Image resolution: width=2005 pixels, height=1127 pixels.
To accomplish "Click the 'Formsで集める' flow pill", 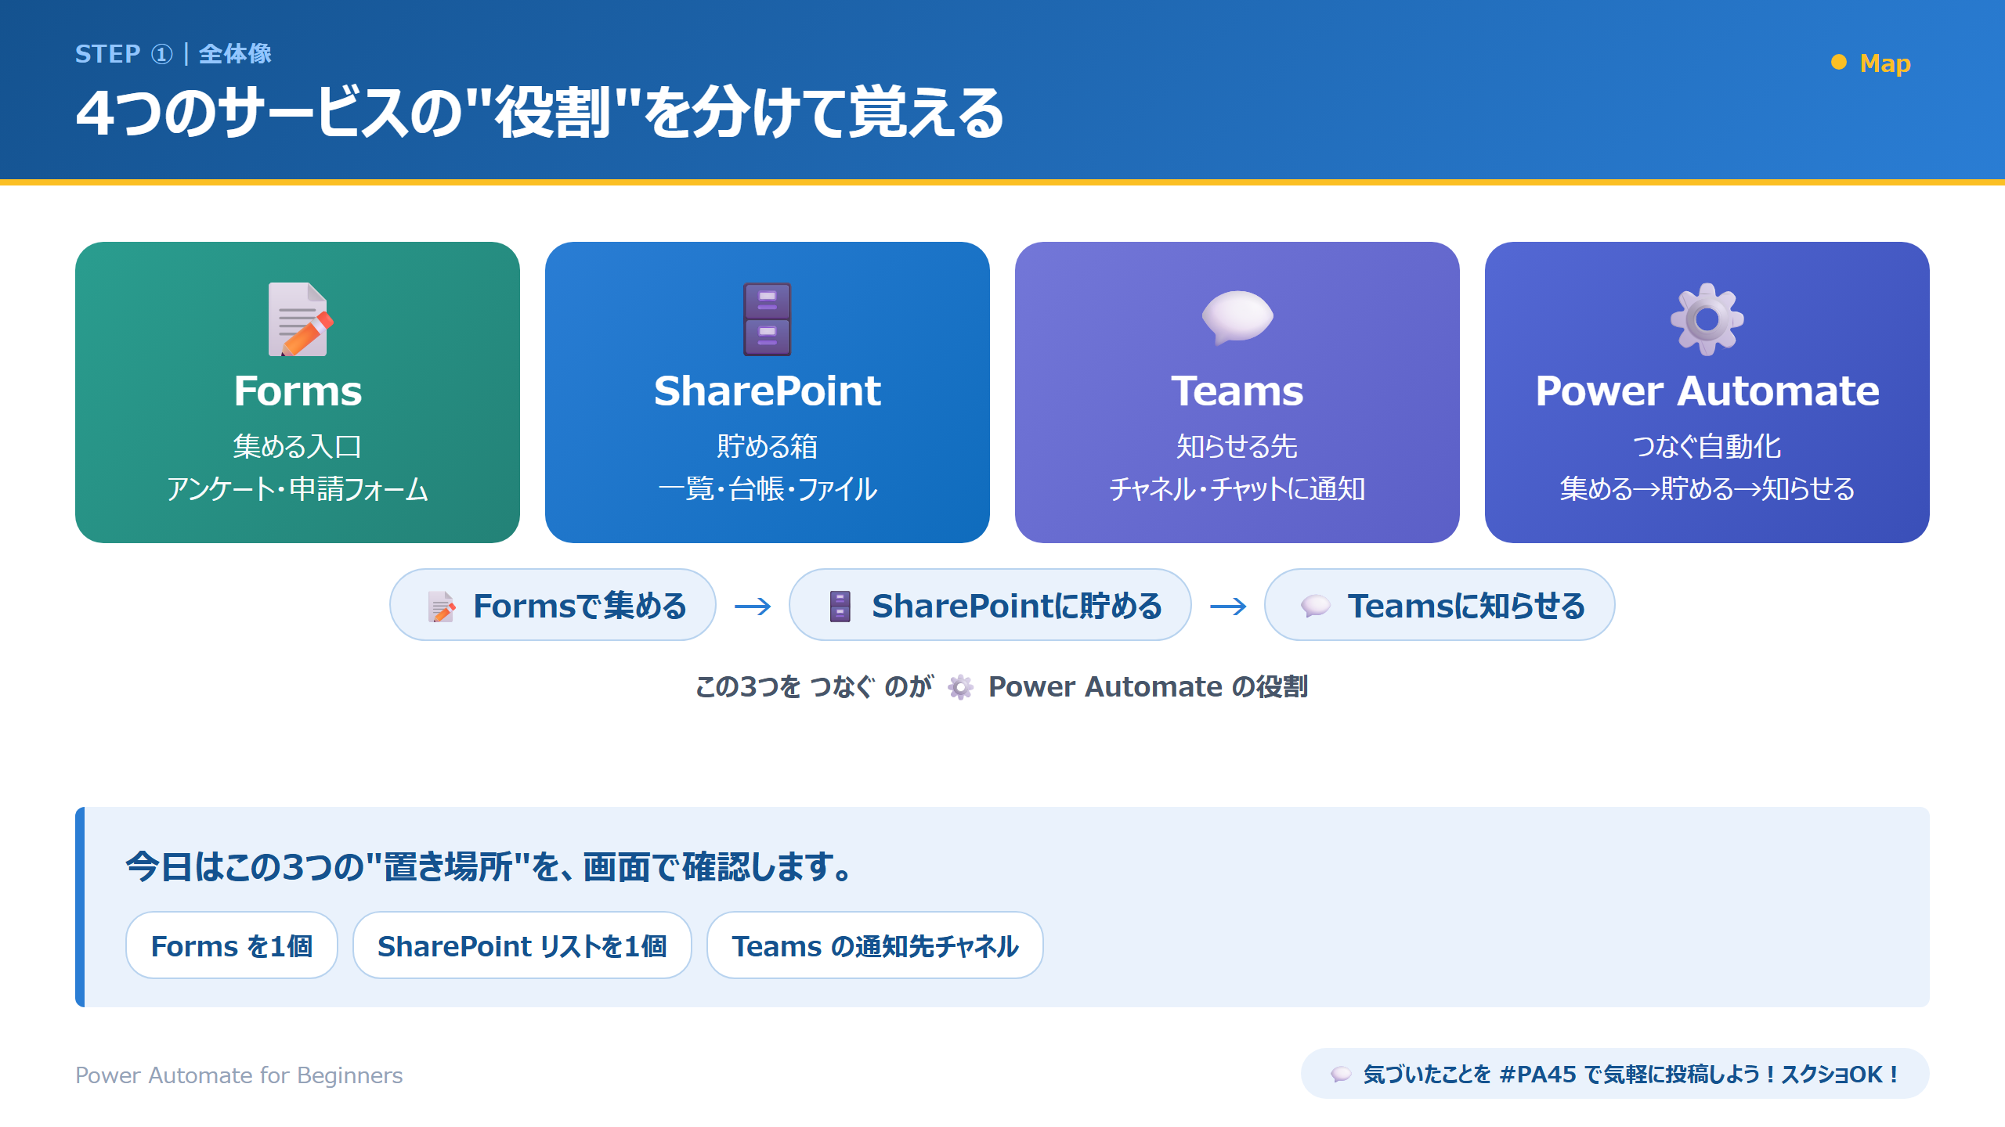I will click(x=553, y=605).
